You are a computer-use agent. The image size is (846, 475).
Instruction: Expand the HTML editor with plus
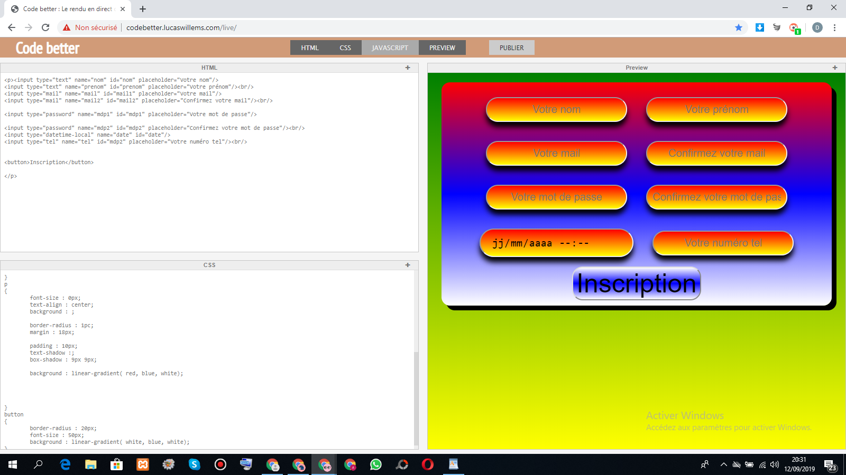pos(408,68)
